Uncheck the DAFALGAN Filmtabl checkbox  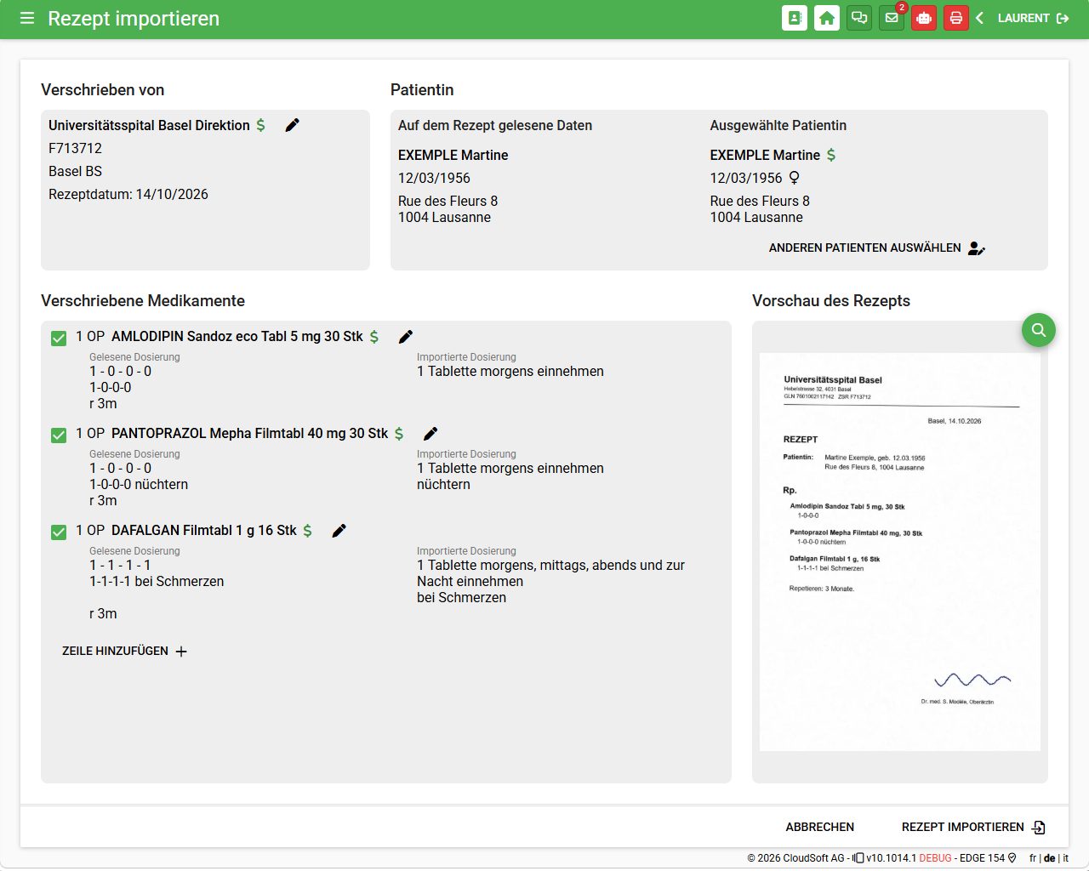[59, 532]
